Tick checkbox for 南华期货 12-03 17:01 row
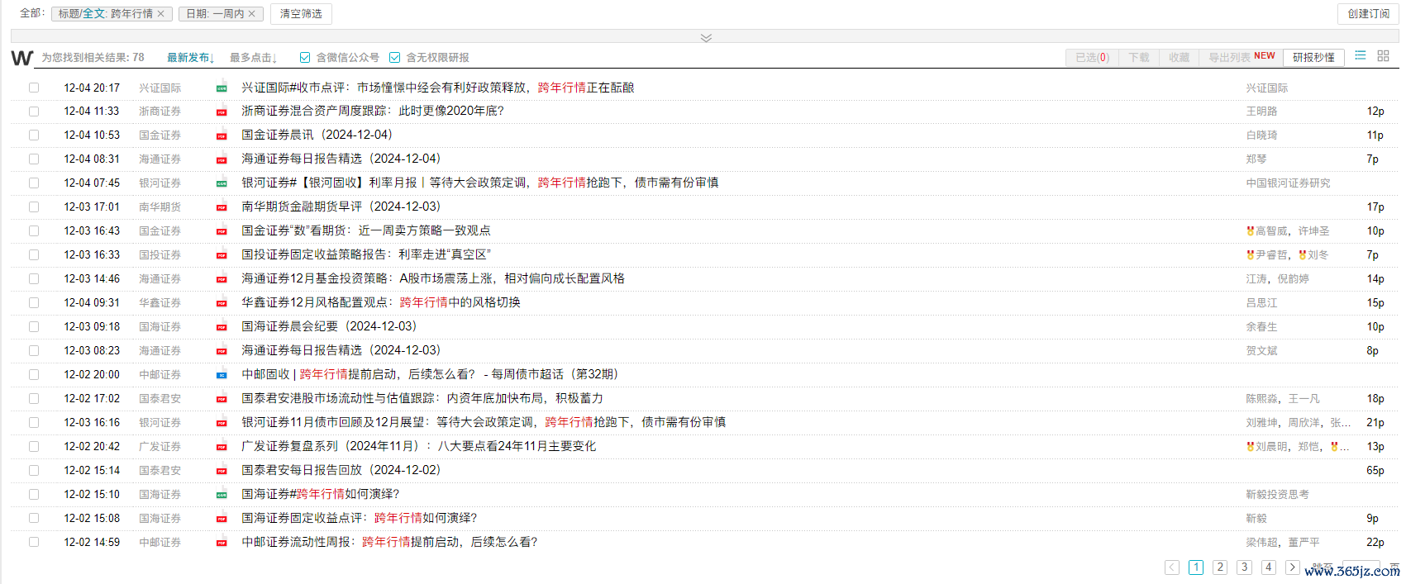The width and height of the screenshot is (1406, 584). 34,207
